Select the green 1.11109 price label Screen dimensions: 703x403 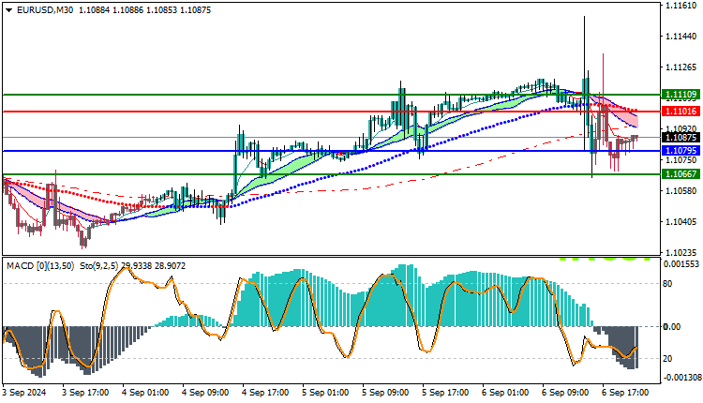coord(681,95)
